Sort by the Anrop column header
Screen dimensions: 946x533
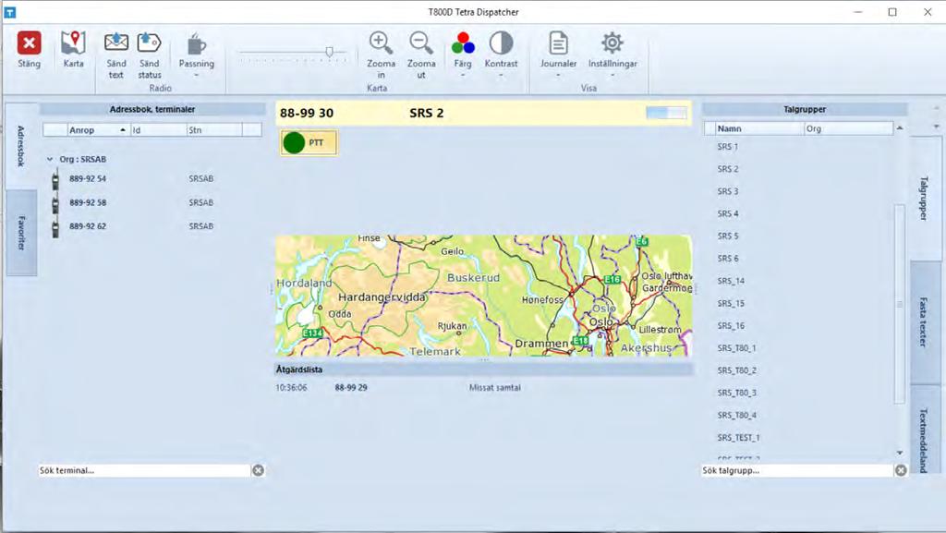pyautogui.click(x=98, y=129)
